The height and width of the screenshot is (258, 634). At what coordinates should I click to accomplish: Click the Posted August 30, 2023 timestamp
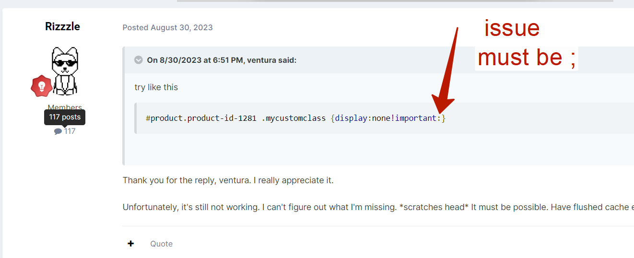167,27
